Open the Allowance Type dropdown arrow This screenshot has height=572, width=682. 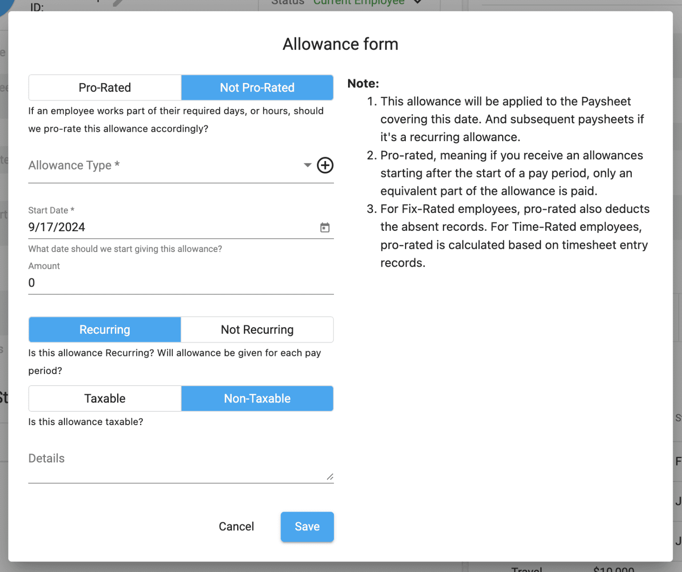click(x=307, y=165)
